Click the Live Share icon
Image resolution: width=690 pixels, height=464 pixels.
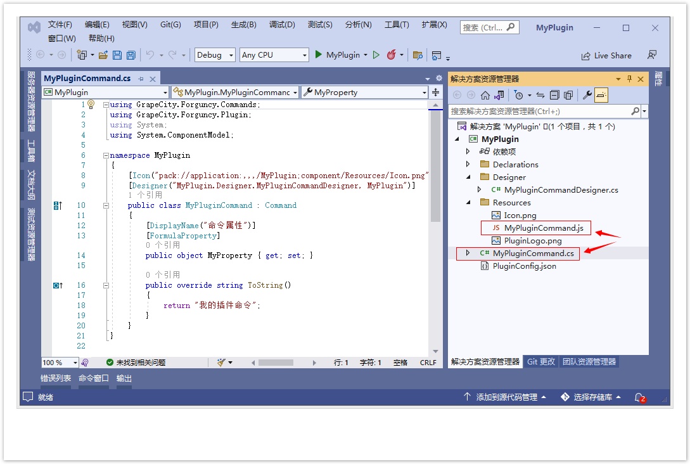[585, 56]
